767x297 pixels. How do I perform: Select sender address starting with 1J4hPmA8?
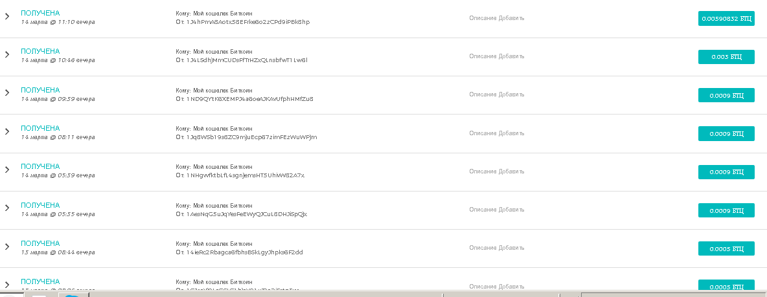[248, 22]
